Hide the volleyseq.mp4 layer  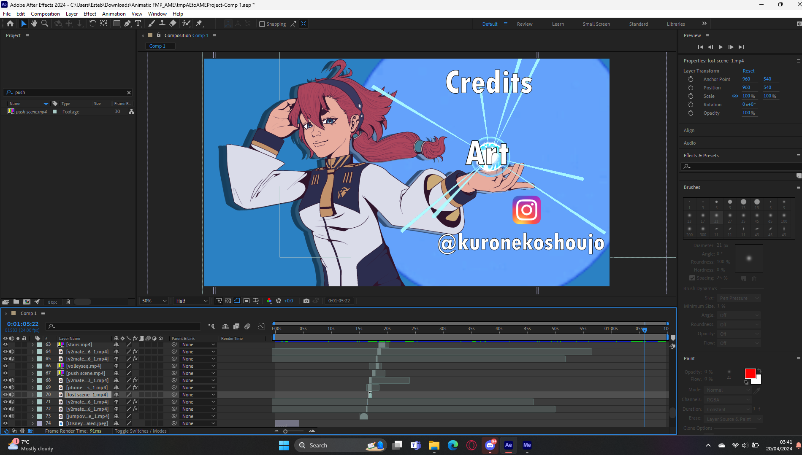click(x=5, y=366)
